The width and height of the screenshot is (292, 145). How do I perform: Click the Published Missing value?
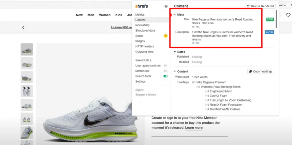tap(197, 57)
